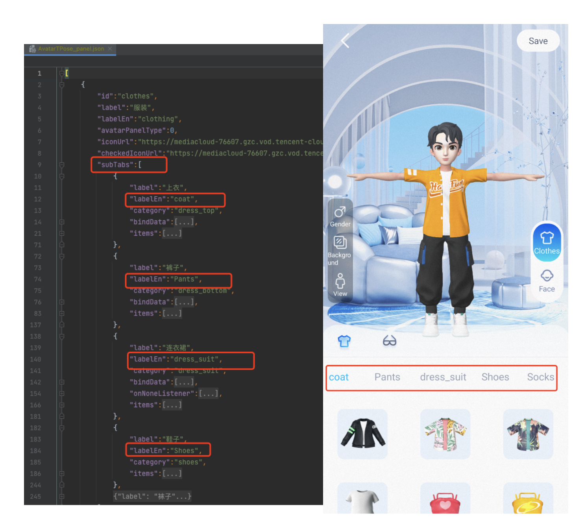Click the "iconUrl" code line
The image size is (584, 528).
210,142
